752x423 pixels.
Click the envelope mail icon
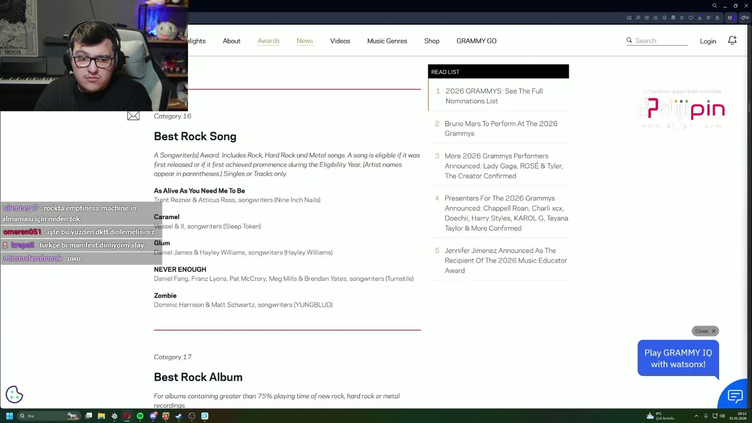133,116
